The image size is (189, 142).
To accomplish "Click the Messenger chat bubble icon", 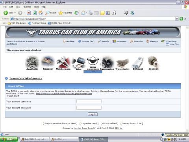I will [x=126, y=13].
